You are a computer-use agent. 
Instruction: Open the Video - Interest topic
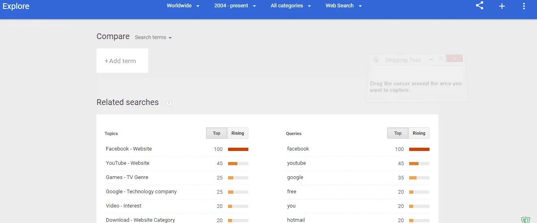point(123,206)
